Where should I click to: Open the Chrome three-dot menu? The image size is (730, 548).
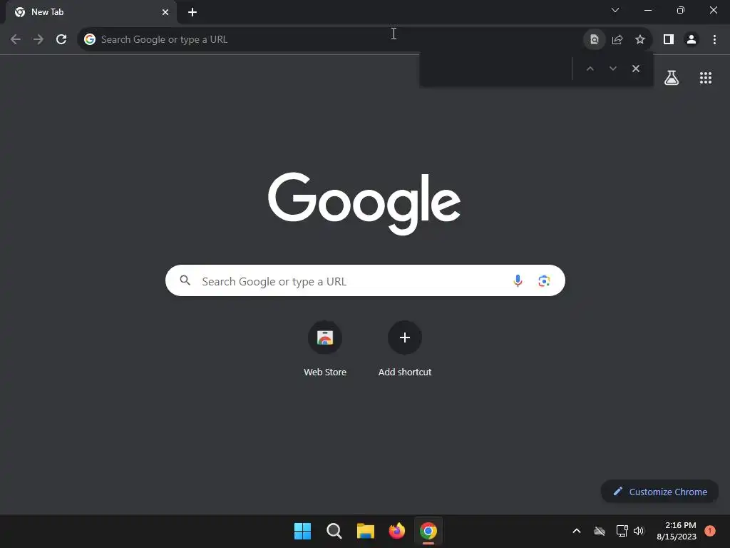tap(714, 39)
